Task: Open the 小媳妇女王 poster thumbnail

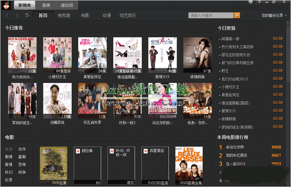Action: point(57,55)
